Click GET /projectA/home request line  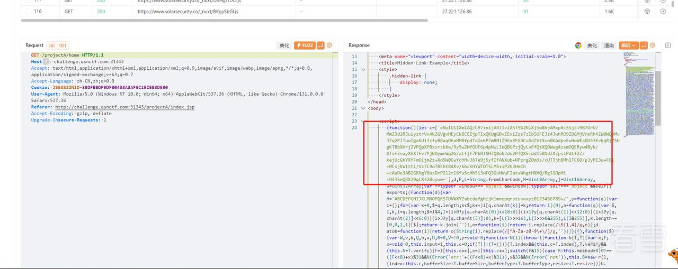(67, 55)
